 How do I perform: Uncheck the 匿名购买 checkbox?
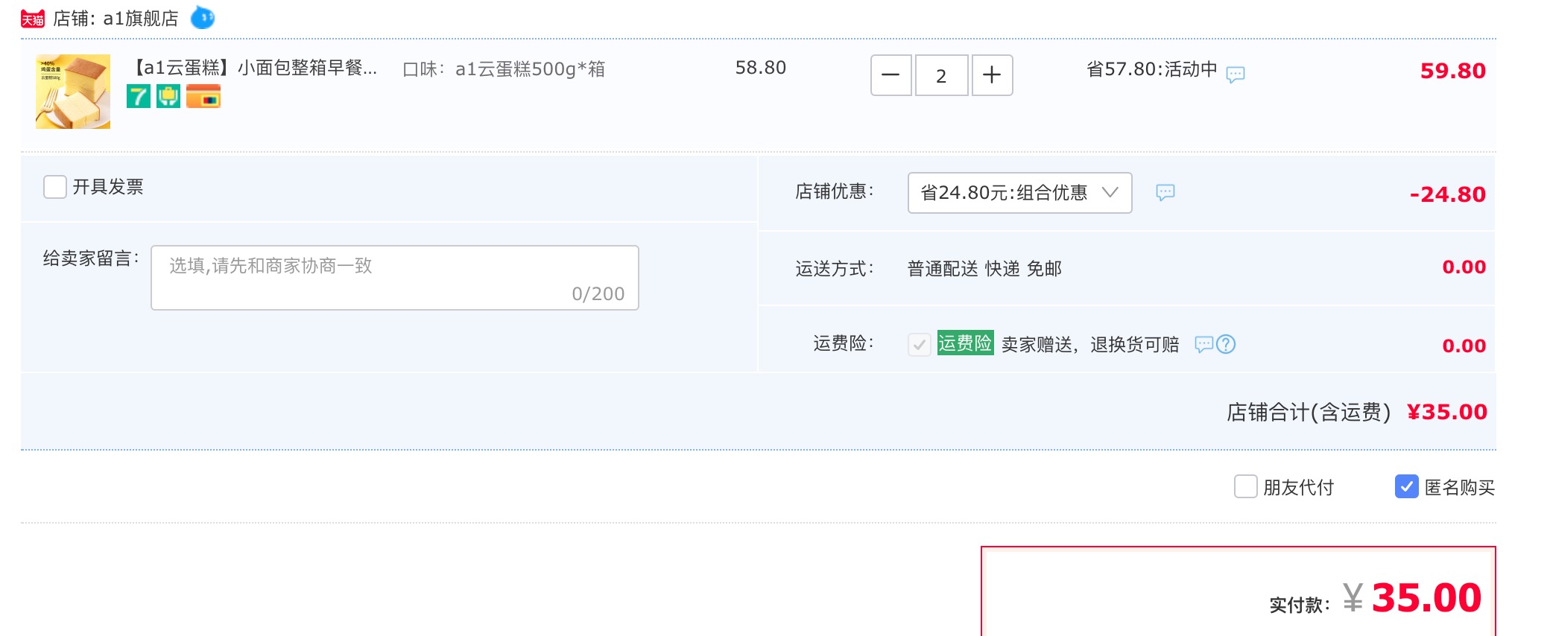pos(1407,486)
